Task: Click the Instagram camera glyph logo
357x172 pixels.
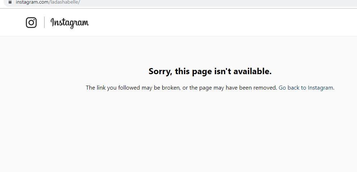Action: [31, 23]
